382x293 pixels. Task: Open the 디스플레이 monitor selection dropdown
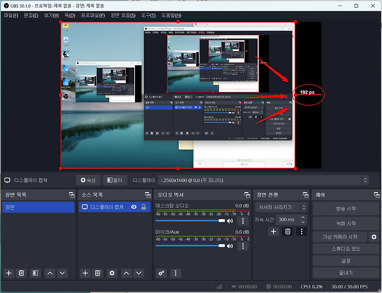(x=263, y=180)
